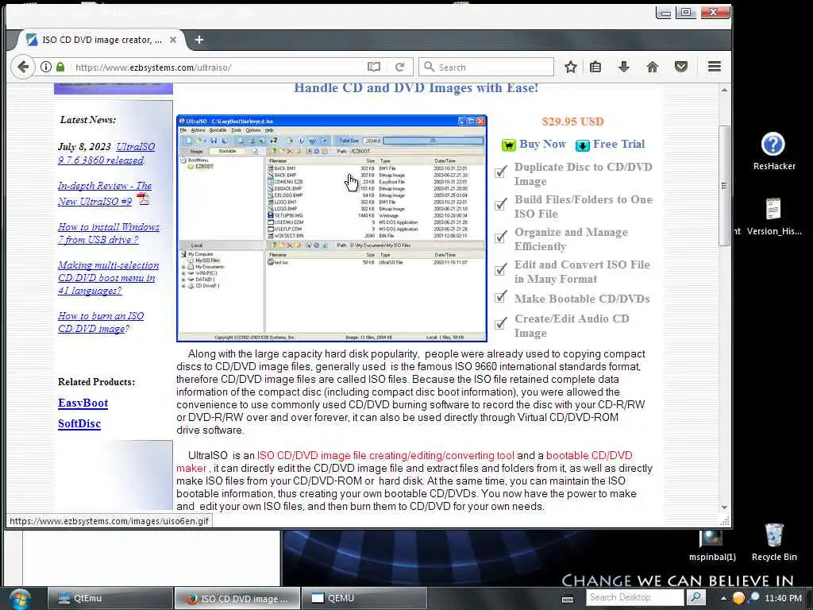Image resolution: width=813 pixels, height=610 pixels.
Task: Click checkmark beside Duplicate Disc to CD/DVD Image
Action: (500, 172)
